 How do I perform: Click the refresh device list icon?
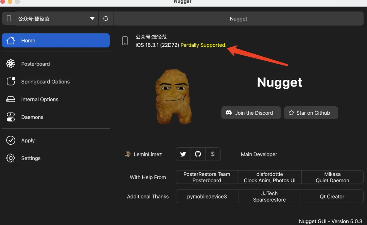[x=106, y=18]
